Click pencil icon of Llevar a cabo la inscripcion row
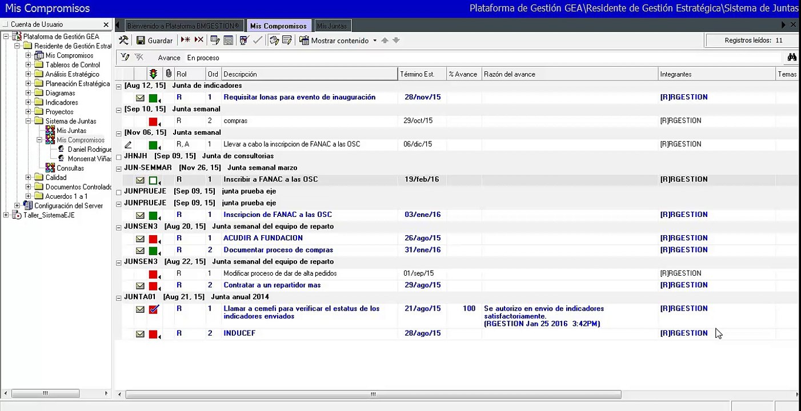The width and height of the screenshot is (801, 411). (128, 145)
